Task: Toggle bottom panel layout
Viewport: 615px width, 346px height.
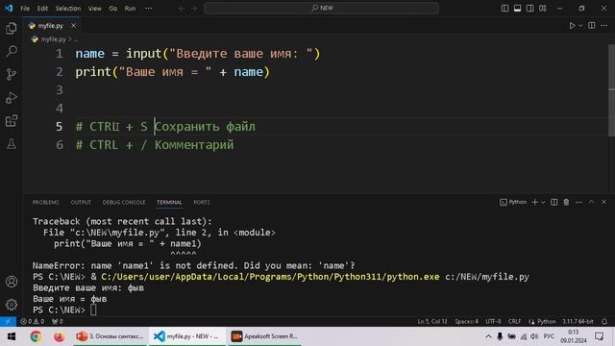Action: (517, 8)
